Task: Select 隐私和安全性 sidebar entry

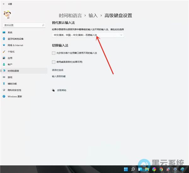Action: point(24,90)
